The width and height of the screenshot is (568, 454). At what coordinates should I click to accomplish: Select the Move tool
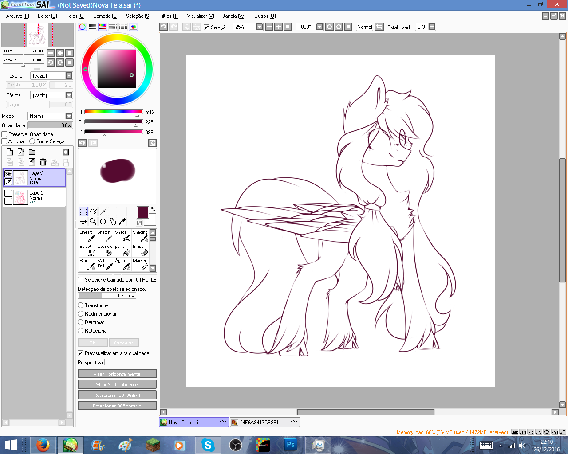[x=83, y=222]
